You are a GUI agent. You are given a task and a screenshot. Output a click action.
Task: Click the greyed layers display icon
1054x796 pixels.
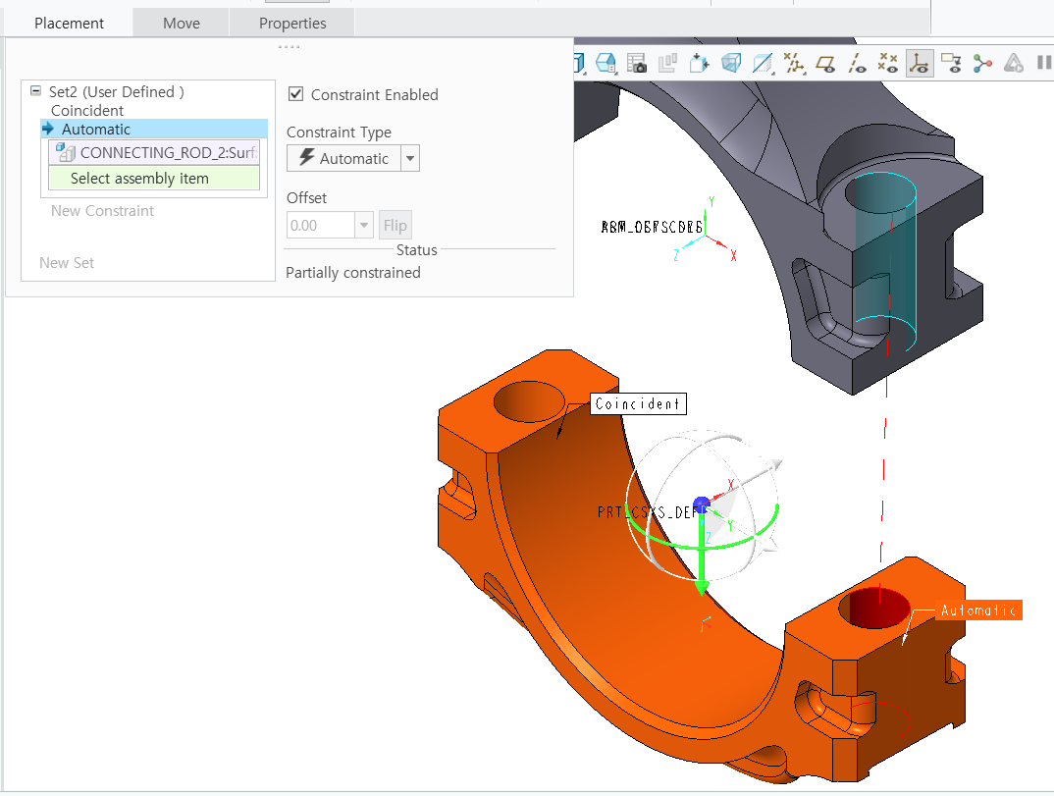(x=667, y=63)
